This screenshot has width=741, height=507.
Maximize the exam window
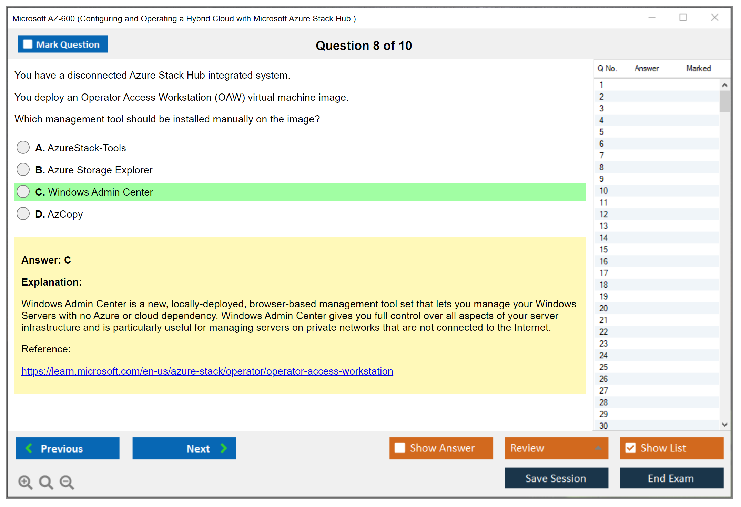pyautogui.click(x=683, y=18)
